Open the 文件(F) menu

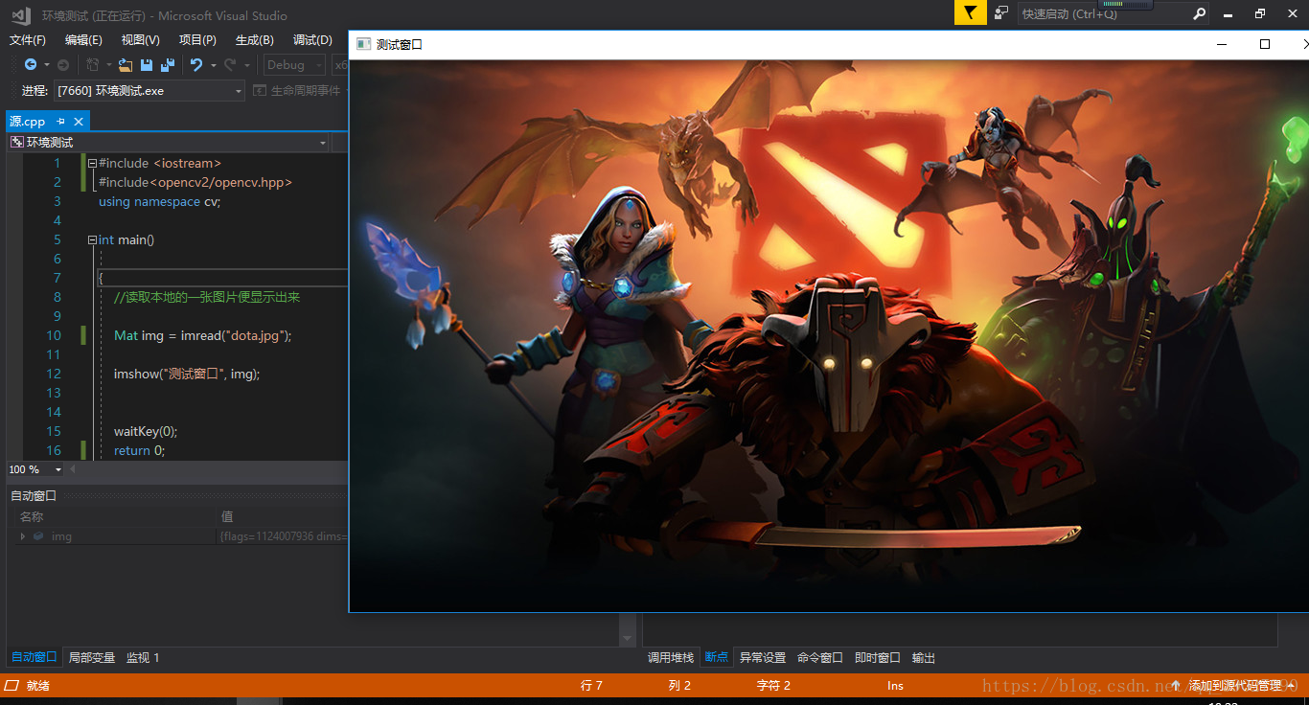pyautogui.click(x=28, y=39)
